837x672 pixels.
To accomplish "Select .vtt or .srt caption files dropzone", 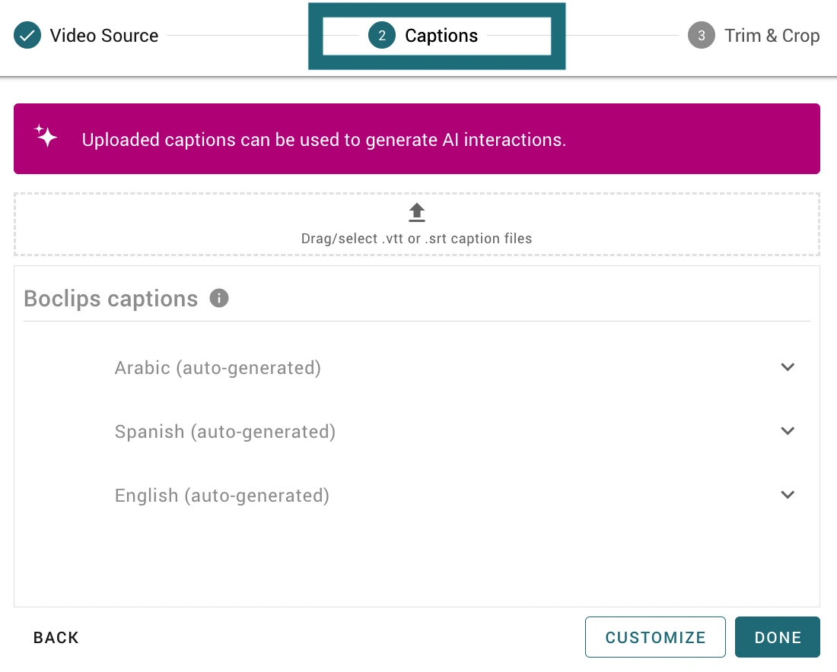I will pyautogui.click(x=417, y=224).
